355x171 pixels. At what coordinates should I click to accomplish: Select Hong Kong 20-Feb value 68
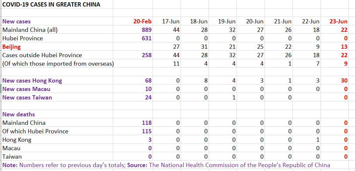(x=148, y=81)
